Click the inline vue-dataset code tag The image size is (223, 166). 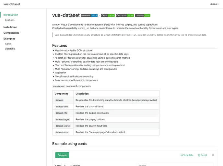(x=59, y=86)
